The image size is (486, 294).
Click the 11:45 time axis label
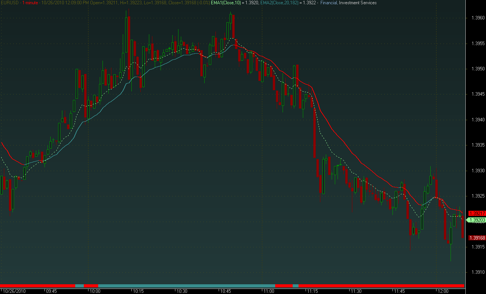[x=400, y=291]
